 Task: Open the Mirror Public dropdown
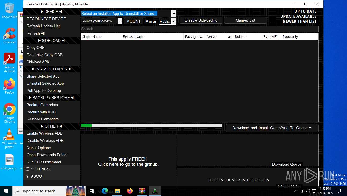[174, 21]
